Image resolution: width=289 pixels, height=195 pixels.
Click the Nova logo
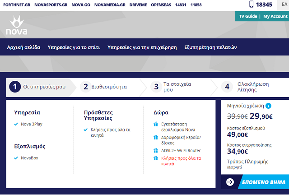17,25
